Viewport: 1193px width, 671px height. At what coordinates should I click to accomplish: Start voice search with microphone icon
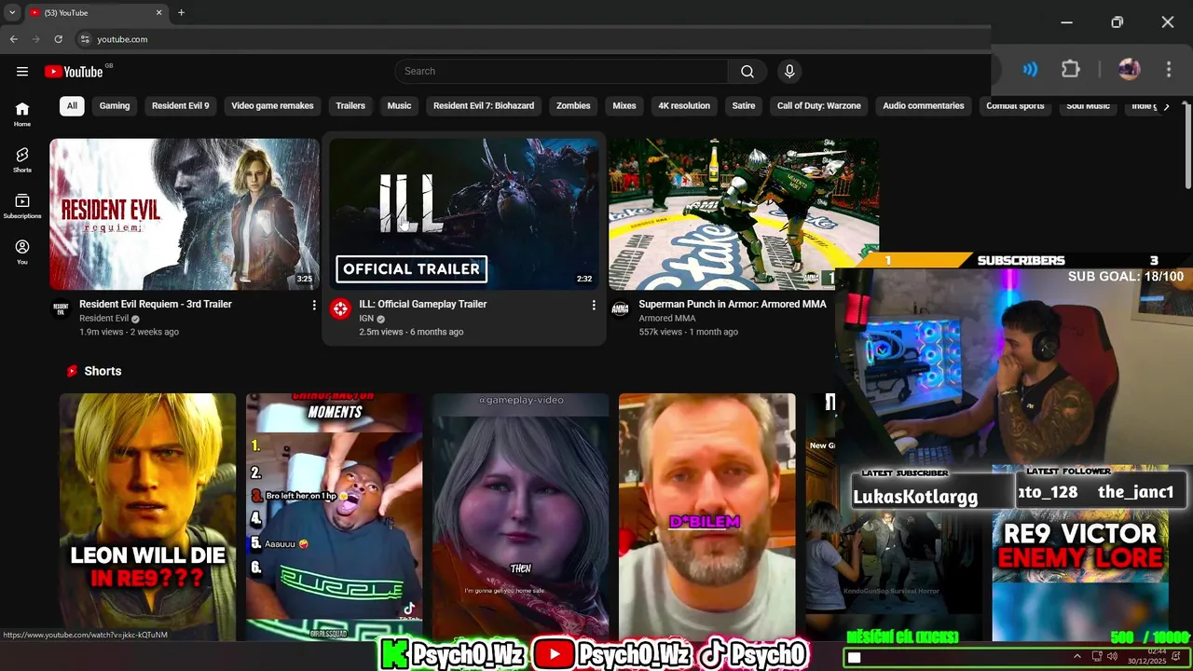[789, 72]
